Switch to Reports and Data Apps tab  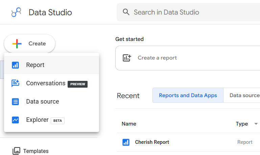pyautogui.click(x=188, y=95)
